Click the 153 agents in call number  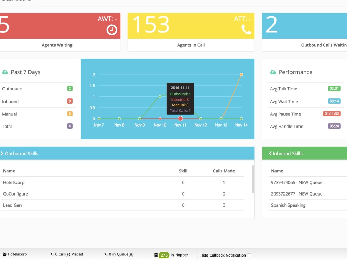151,25
